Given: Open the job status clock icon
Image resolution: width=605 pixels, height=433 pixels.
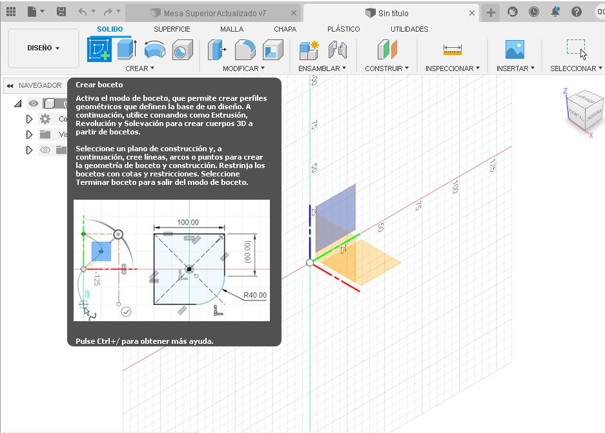Looking at the screenshot, I should coord(533,12).
